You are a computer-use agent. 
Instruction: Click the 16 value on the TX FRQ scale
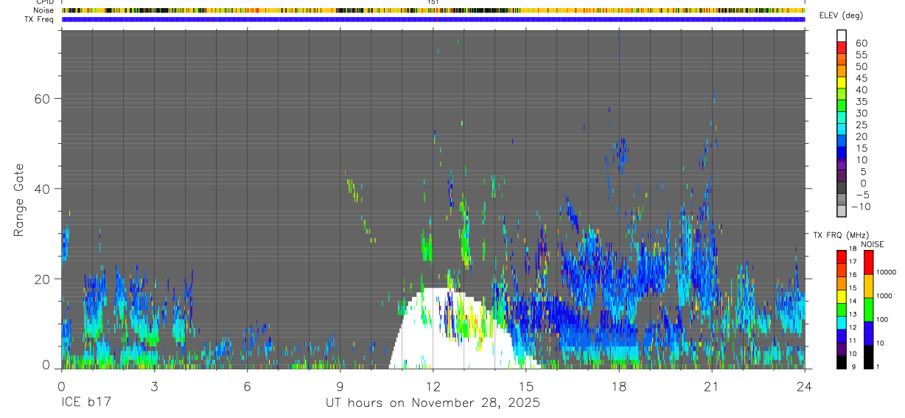point(853,275)
